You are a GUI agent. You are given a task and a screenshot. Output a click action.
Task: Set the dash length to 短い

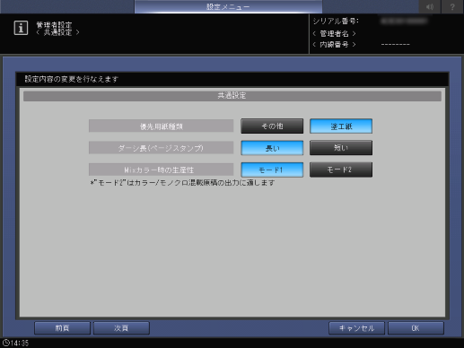coord(341,148)
